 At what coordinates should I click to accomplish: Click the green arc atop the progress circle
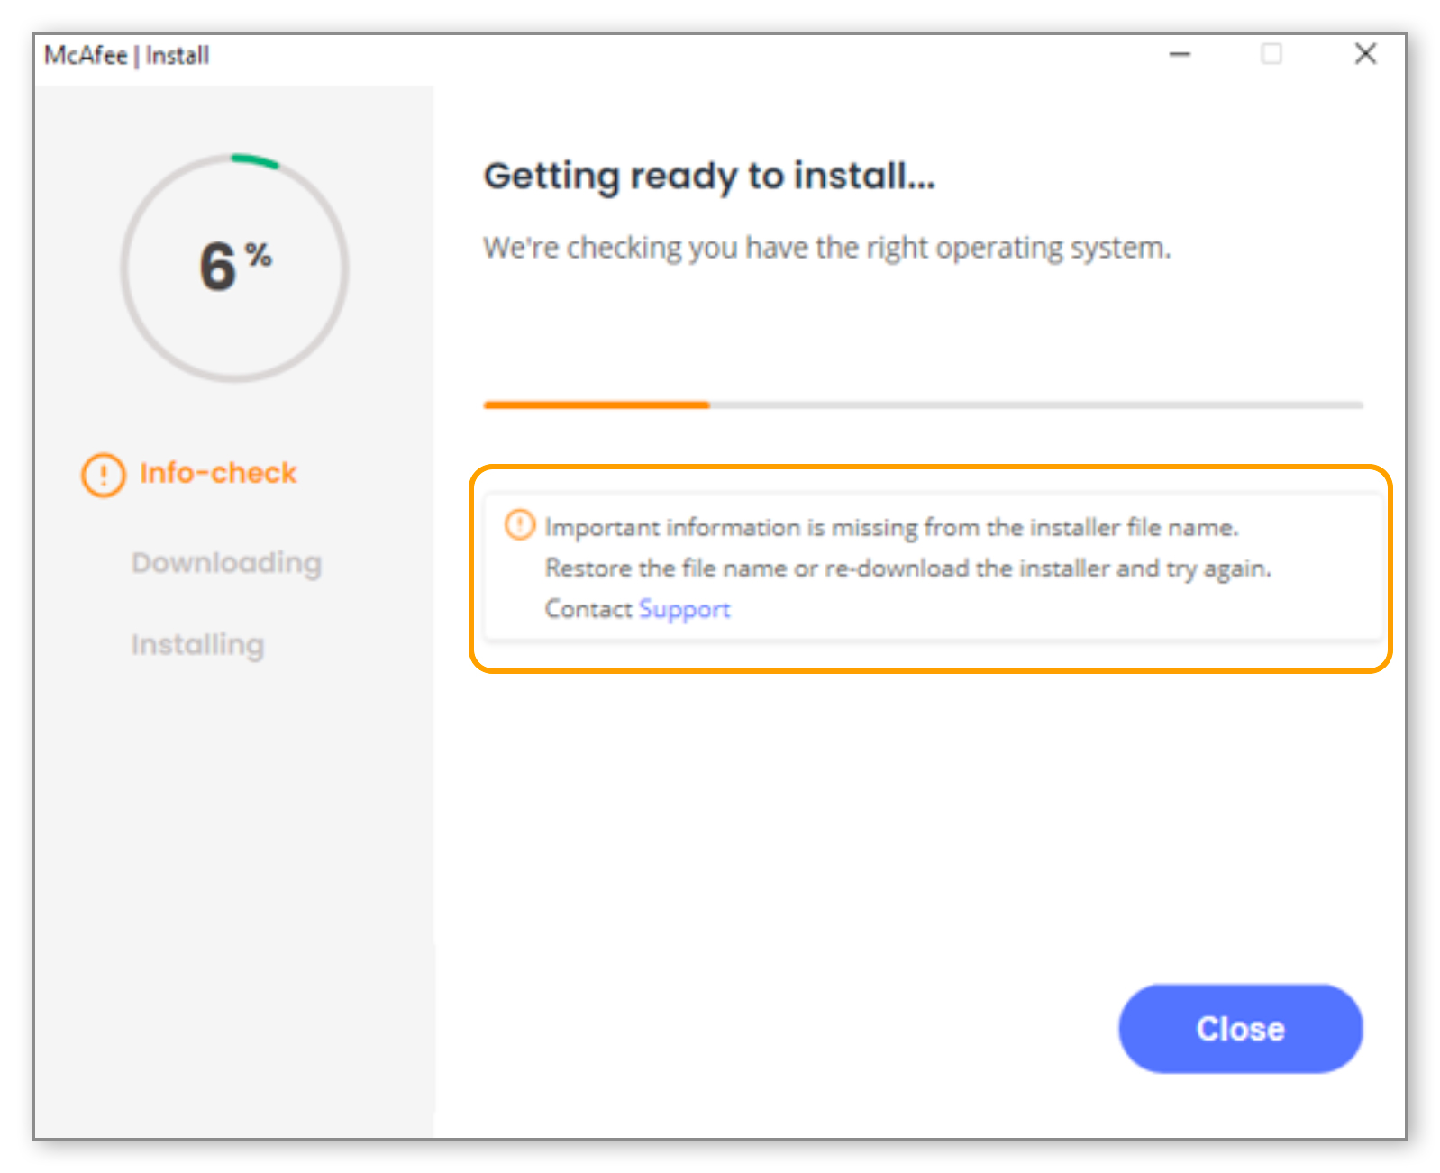click(254, 159)
